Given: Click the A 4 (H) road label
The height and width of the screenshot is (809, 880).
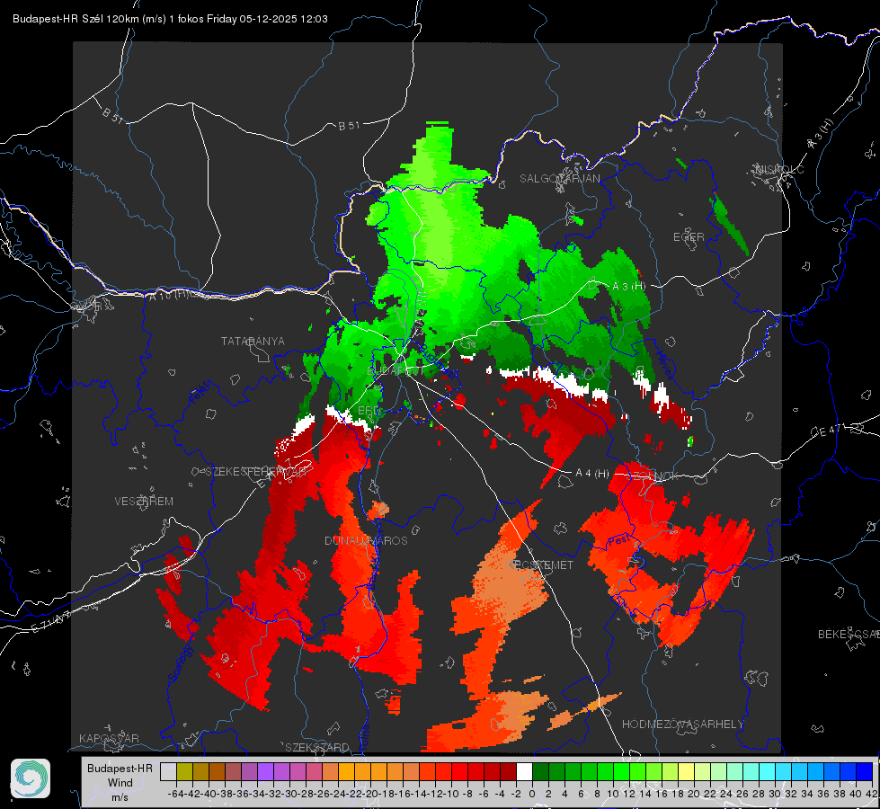Looking at the screenshot, I should (x=592, y=474).
